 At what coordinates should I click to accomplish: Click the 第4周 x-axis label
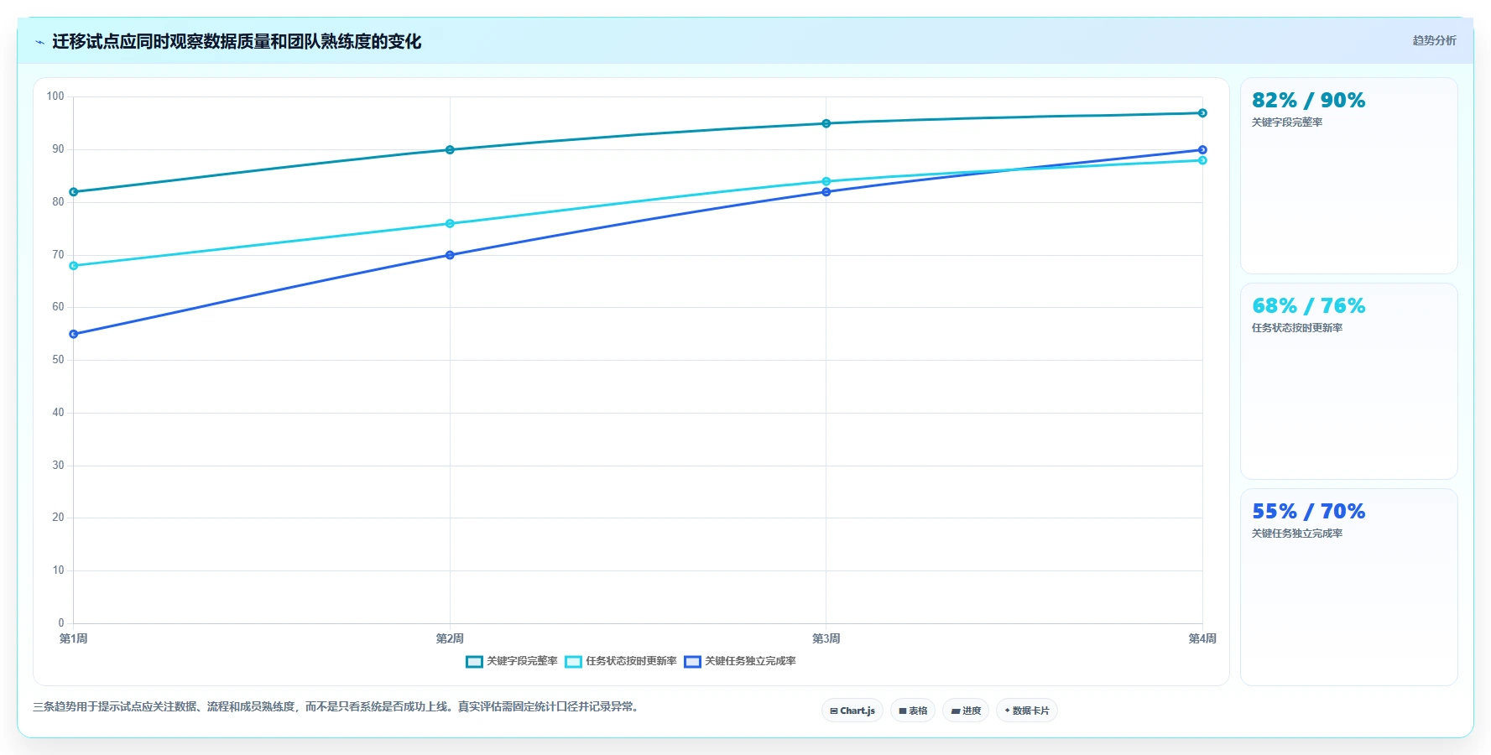[x=1202, y=639]
